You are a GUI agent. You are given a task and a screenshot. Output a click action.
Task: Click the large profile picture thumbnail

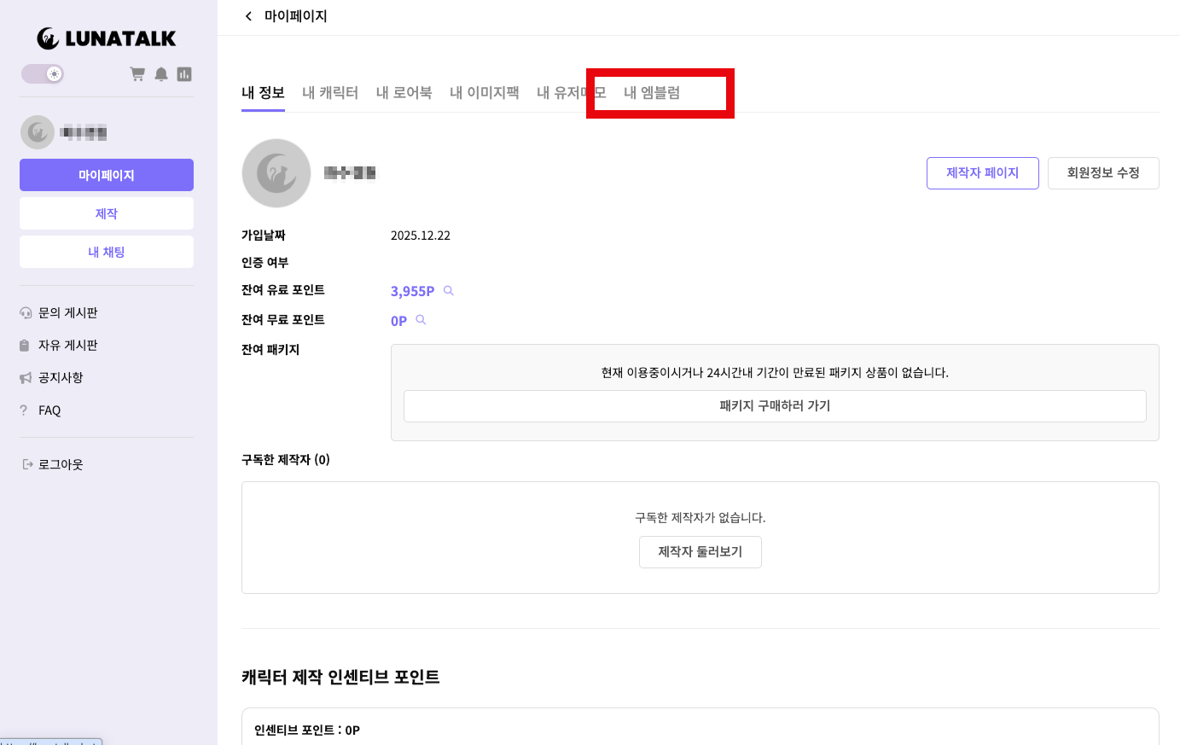[276, 173]
